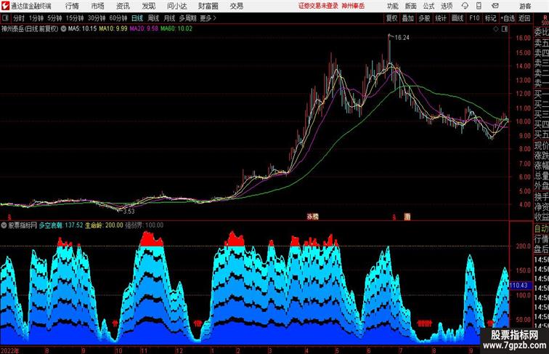Open the 问小达 menu
Image resolution: width=549 pixels, height=354 pixels.
176,6
